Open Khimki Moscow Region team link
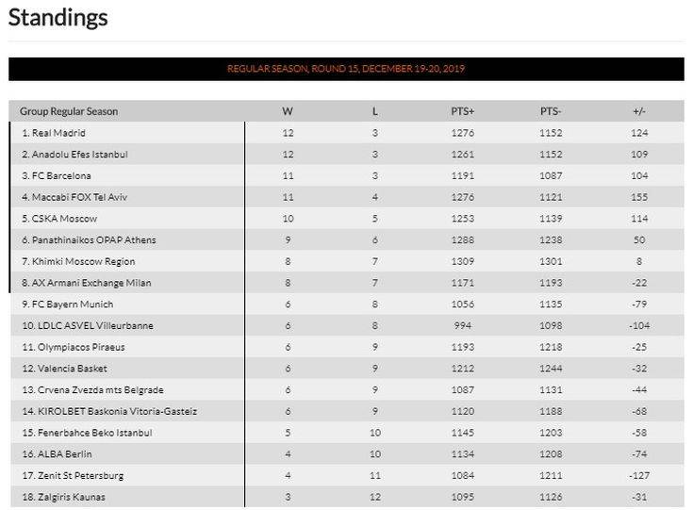 [x=83, y=261]
